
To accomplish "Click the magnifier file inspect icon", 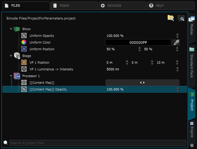I will tap(181, 18).
